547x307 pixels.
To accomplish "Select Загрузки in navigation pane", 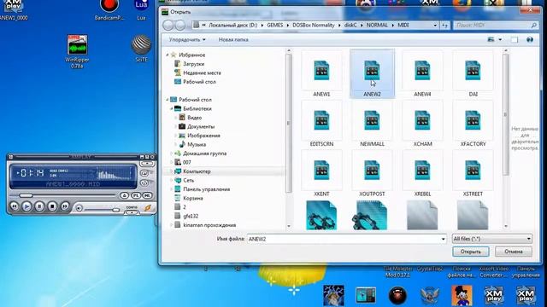I will [x=194, y=64].
